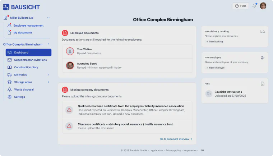273x156 pixels.
Task: Click the My documents file icon
Action: (9, 32)
